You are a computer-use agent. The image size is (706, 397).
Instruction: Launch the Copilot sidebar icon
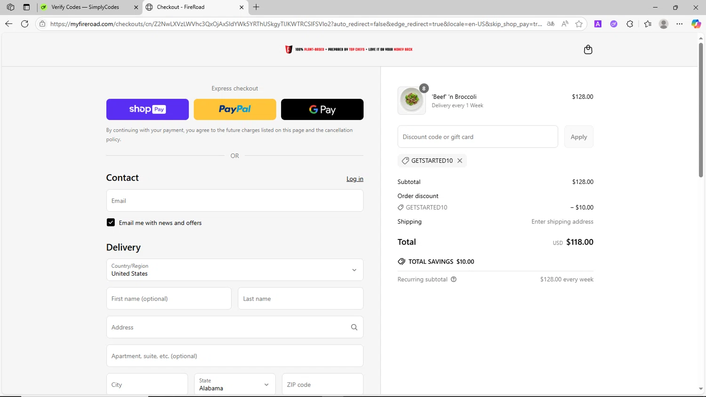click(696, 24)
